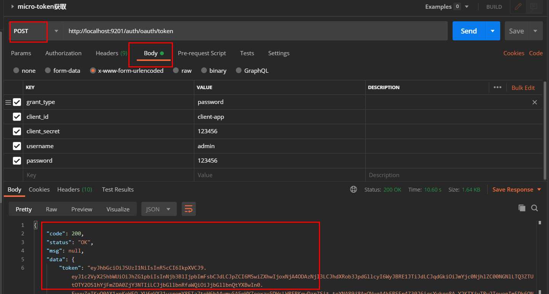The image size is (549, 294).
Task: Open response Cookies tab
Action: [x=39, y=189]
